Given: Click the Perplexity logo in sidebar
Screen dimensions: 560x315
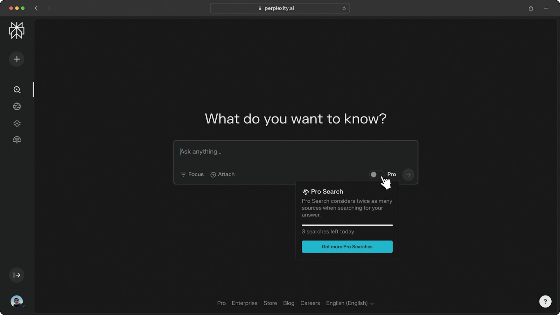Looking at the screenshot, I should [x=16, y=30].
